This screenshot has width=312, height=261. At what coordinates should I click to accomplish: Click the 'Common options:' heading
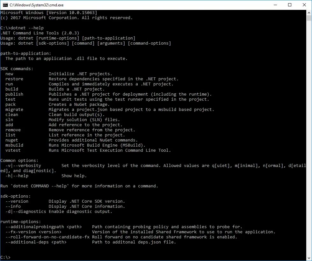click(x=19, y=161)
